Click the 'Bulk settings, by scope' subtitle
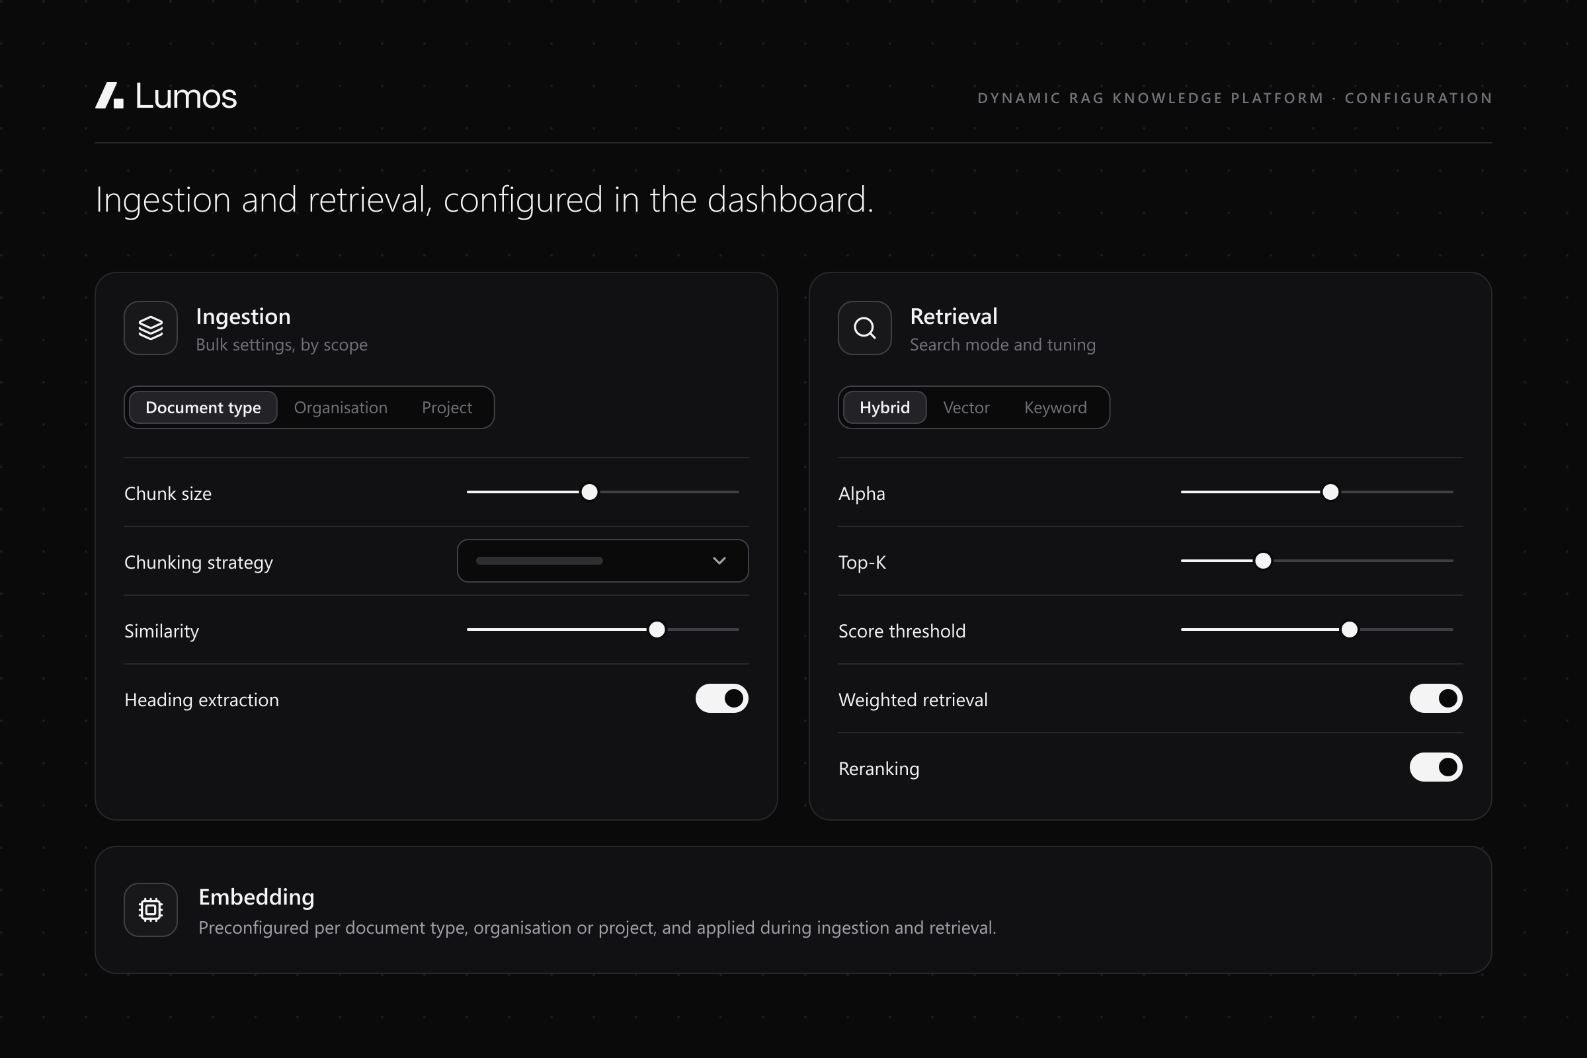Viewport: 1587px width, 1058px height. tap(282, 345)
